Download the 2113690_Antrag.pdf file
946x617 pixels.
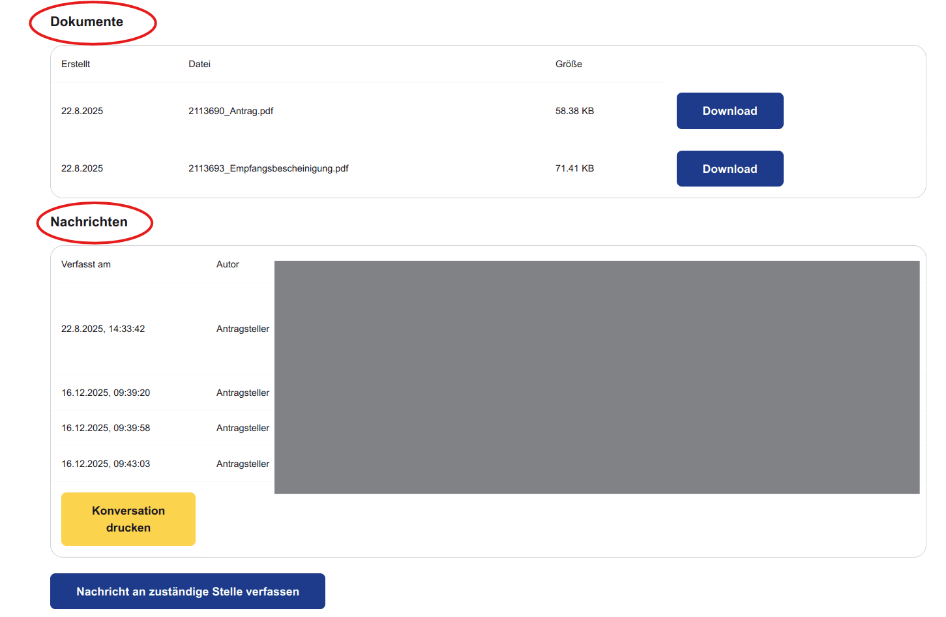tap(730, 111)
